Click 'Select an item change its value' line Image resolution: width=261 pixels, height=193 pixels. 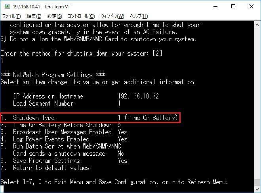click(97, 82)
